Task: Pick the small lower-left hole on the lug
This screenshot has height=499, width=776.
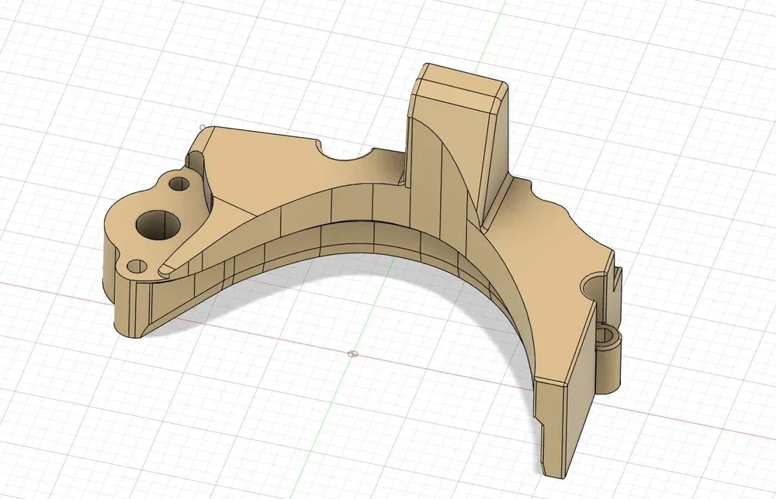Action: click(x=137, y=267)
